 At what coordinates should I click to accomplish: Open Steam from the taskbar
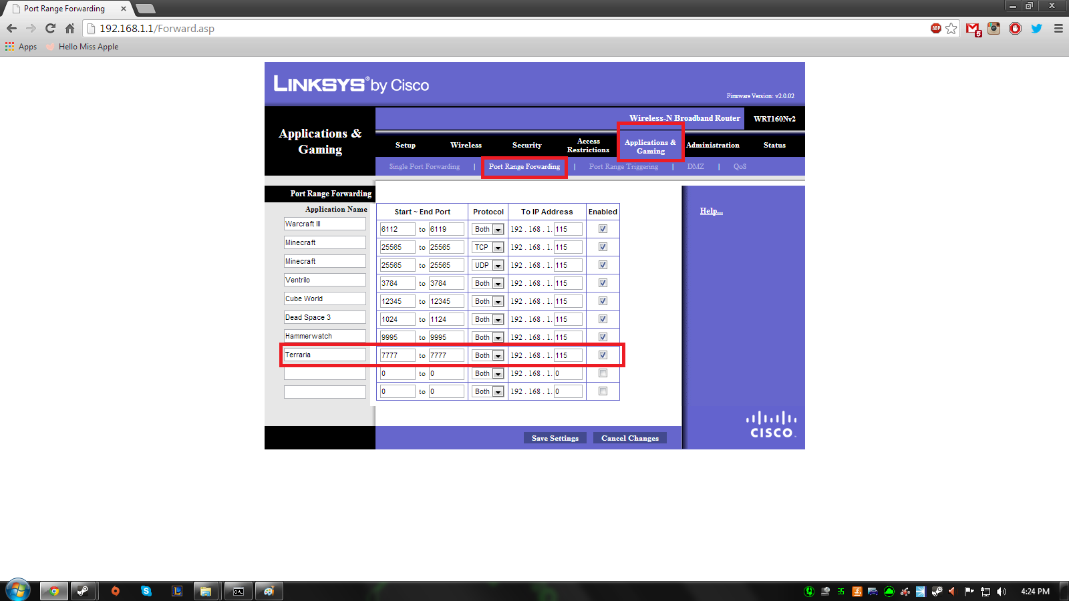click(x=84, y=591)
